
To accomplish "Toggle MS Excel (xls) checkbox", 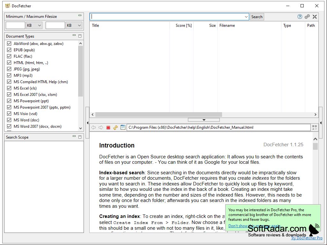I will coord(9,88).
